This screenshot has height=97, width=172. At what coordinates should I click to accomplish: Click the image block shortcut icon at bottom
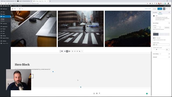[97, 93]
